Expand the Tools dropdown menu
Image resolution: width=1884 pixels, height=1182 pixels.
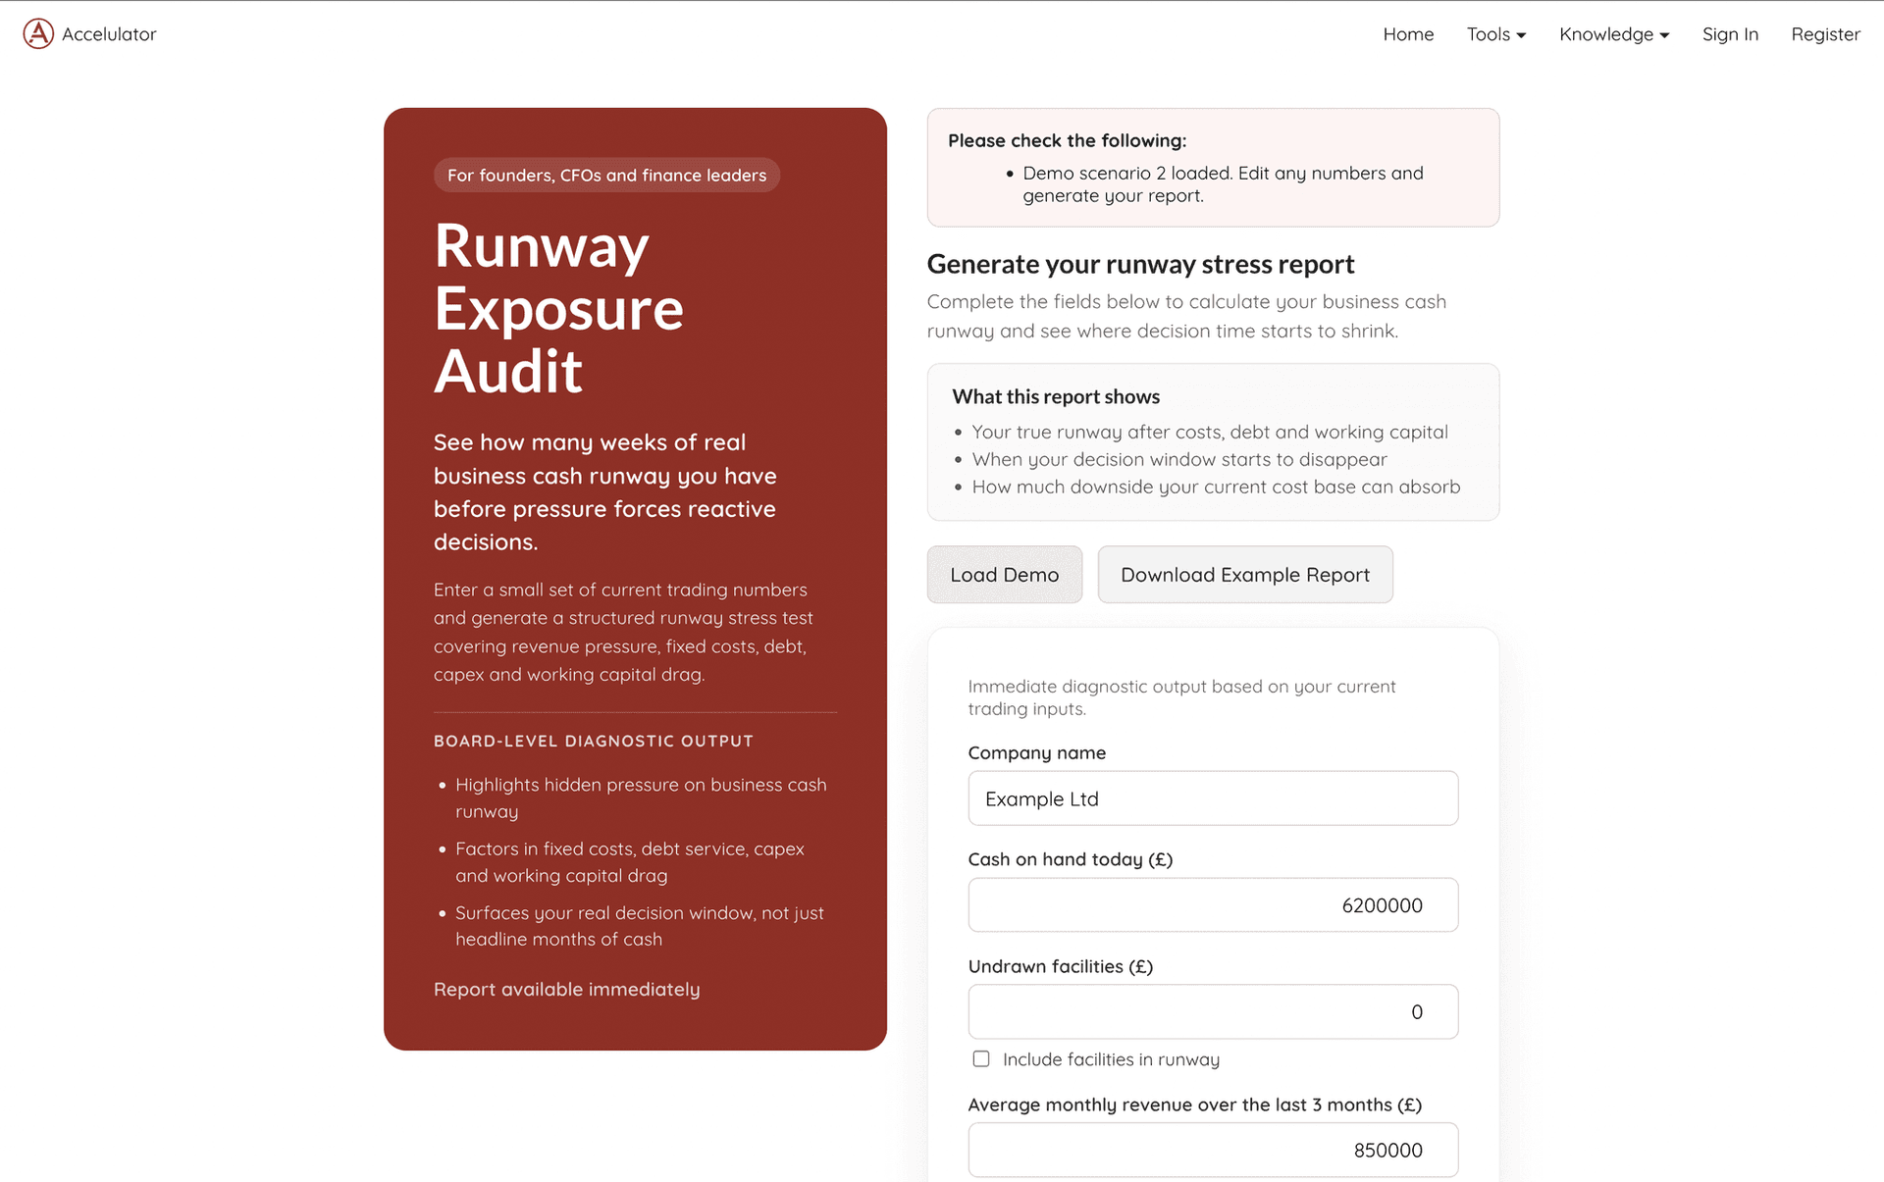pos(1496,34)
